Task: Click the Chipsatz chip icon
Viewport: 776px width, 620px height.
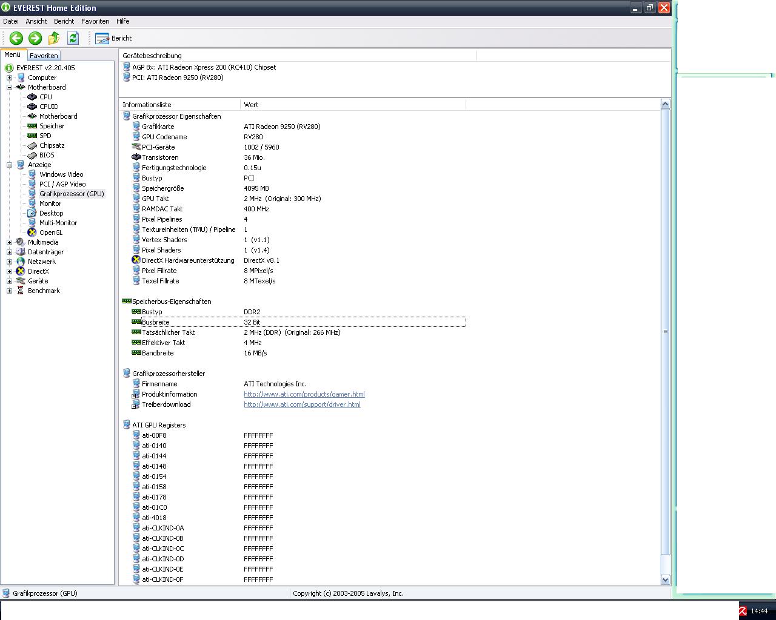Action: pos(32,145)
